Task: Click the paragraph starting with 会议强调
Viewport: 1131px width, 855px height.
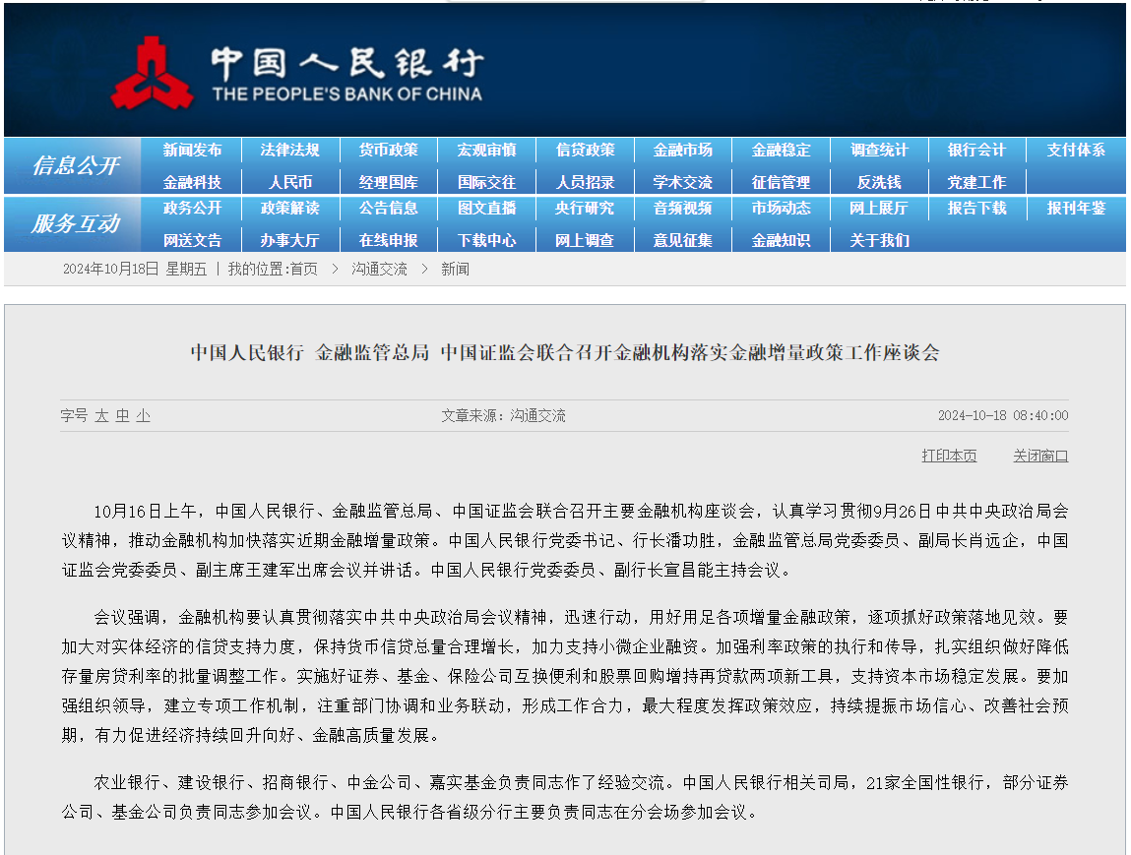Action: (565, 676)
